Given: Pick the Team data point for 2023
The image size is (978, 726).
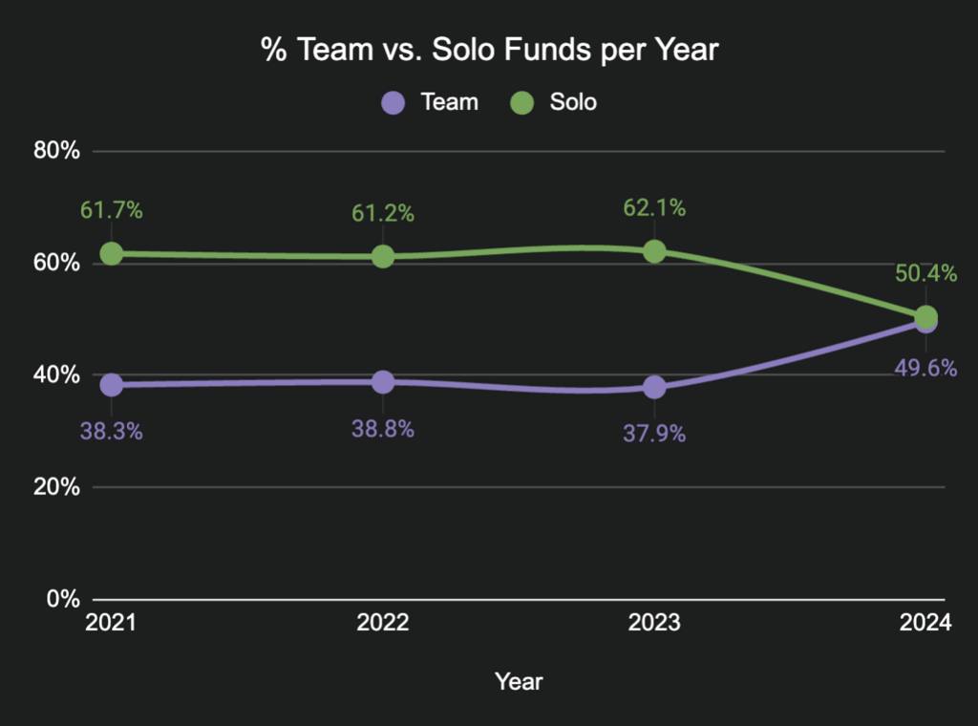Looking at the screenshot, I should (654, 387).
